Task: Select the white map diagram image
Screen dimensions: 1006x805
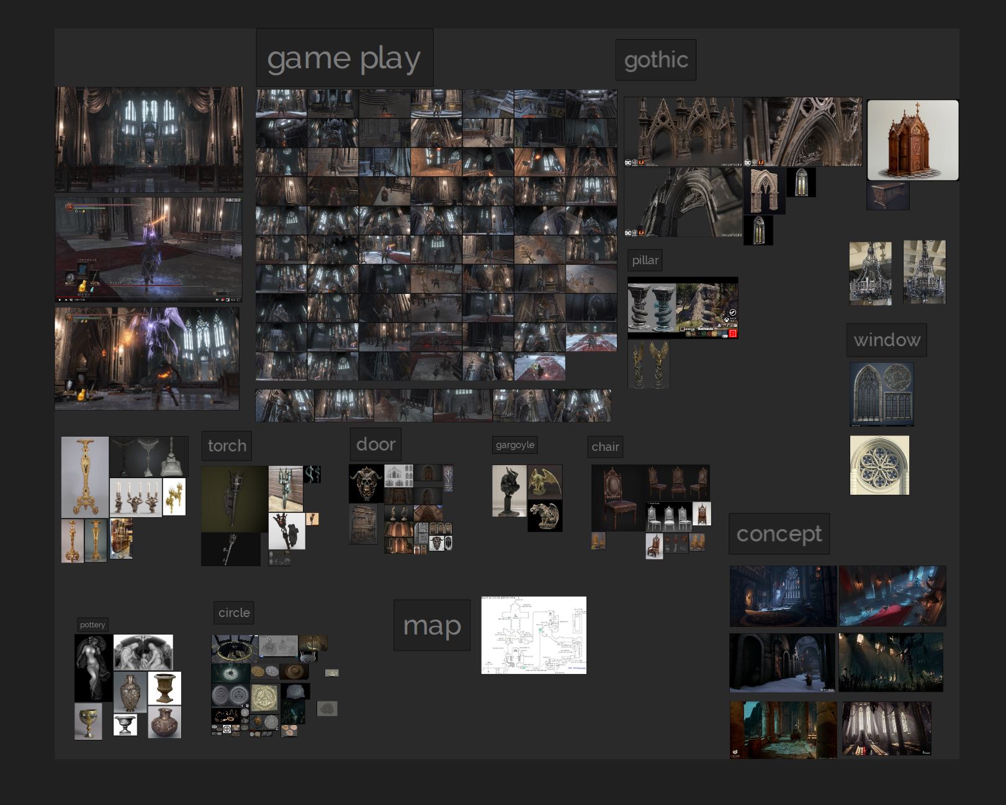Action: tap(534, 635)
